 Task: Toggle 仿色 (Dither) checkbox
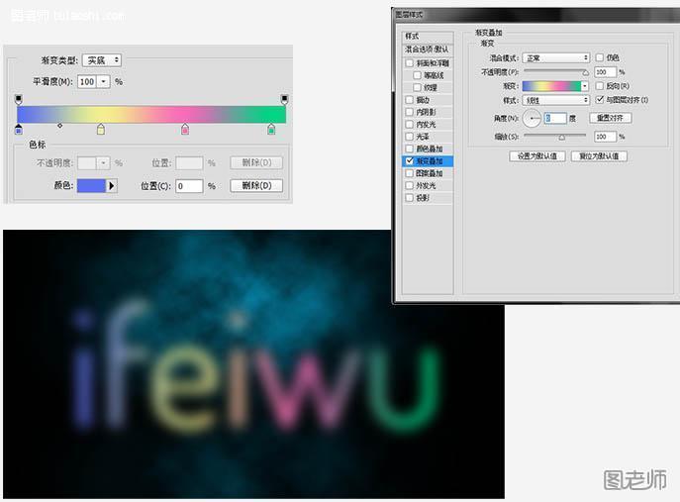[600, 57]
